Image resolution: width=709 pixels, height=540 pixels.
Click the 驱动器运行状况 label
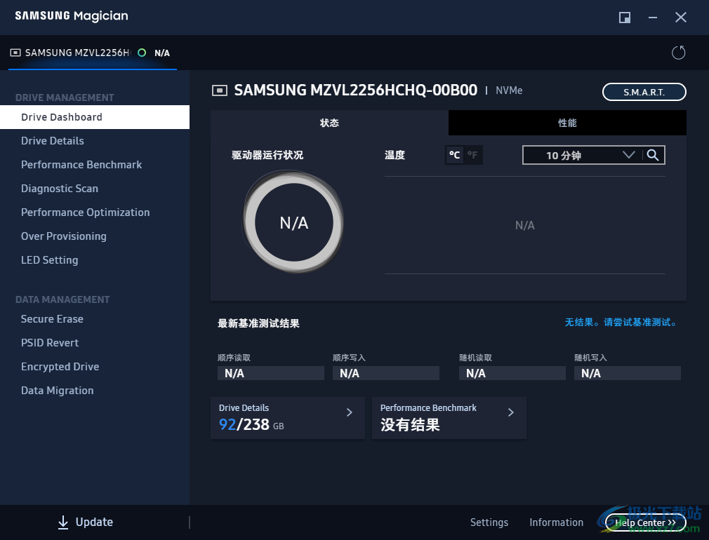[267, 155]
